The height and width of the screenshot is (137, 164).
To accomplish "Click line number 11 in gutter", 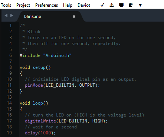I will pos(9,85).
